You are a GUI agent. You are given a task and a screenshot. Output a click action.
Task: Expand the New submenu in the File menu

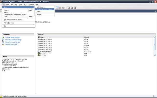18,7
